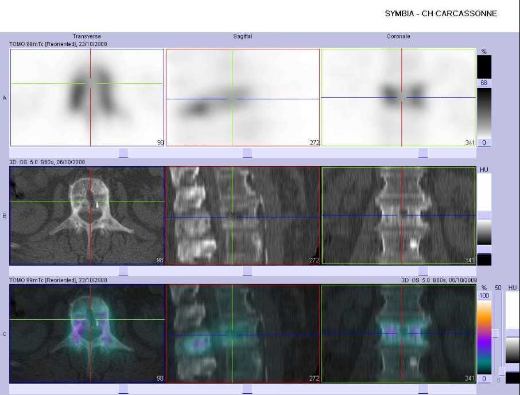Click slice number 272 in fused sagittal view

[315, 378]
